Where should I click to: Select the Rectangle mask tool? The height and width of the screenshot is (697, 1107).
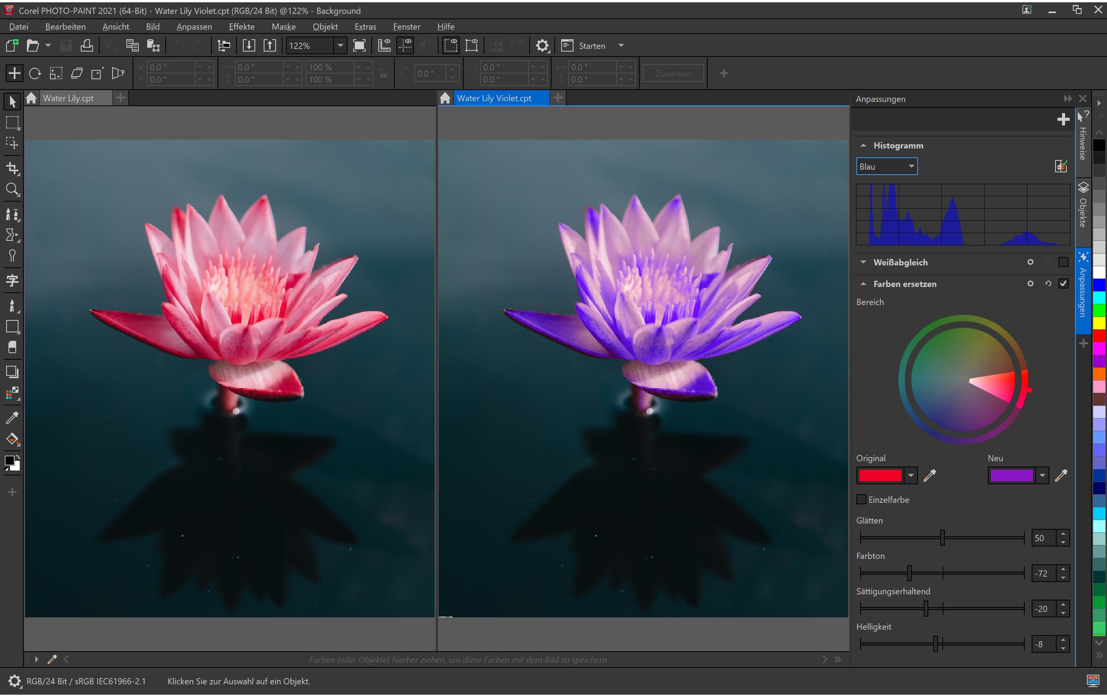(12, 123)
